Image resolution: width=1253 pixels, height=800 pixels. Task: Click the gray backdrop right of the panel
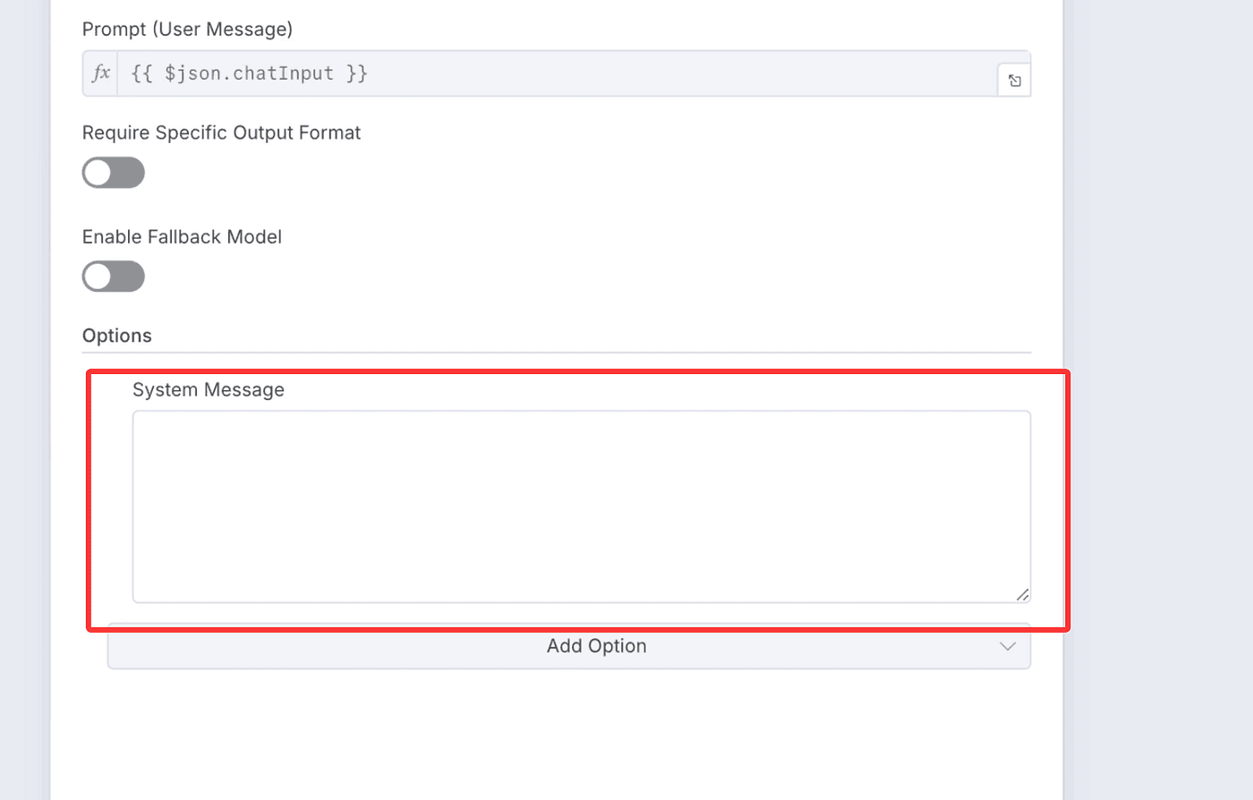pos(1159,403)
